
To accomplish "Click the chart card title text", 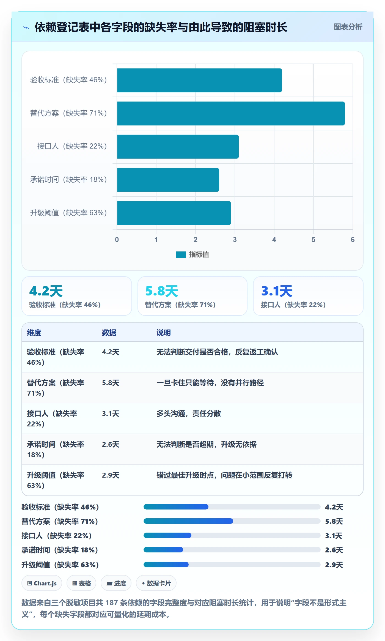I will (161, 27).
